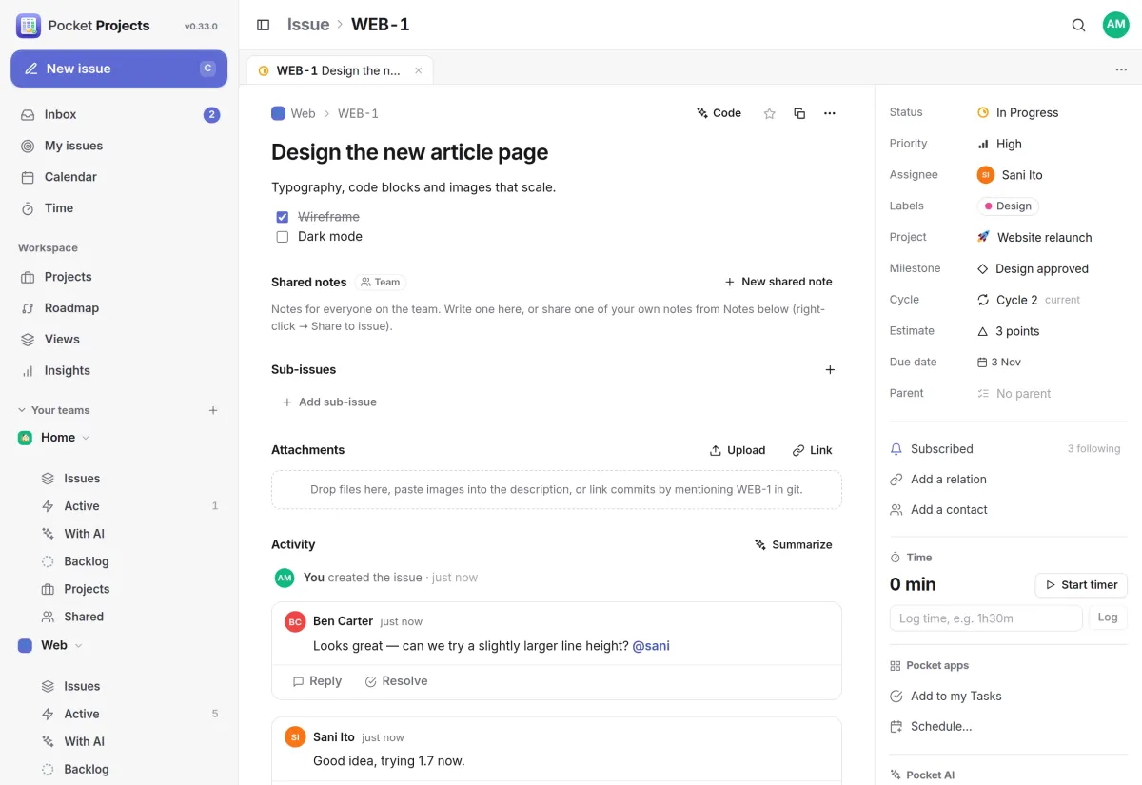Change assignee Sani Ito
Image resolution: width=1142 pixels, height=785 pixels.
pyautogui.click(x=1010, y=175)
